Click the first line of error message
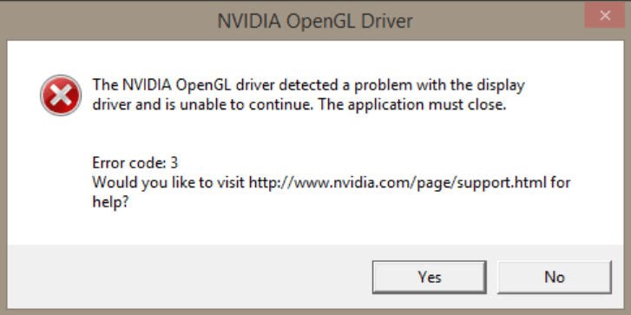This screenshot has height=315, width=631. pos(309,86)
